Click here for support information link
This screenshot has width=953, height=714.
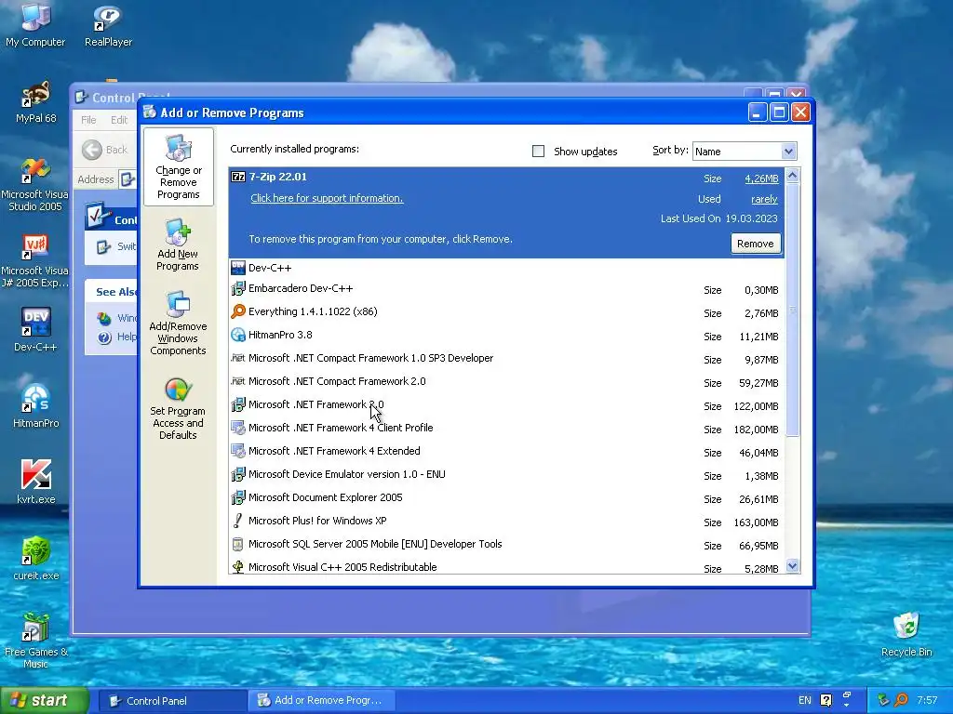tap(327, 198)
